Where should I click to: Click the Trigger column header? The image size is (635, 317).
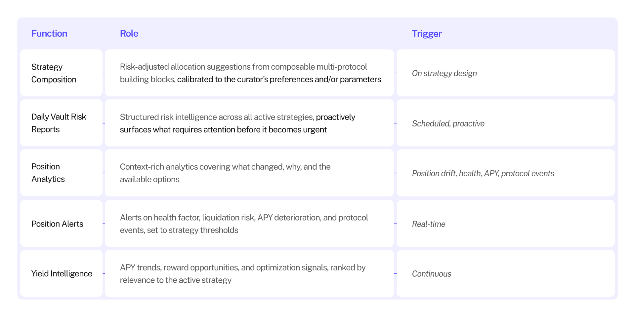tap(427, 34)
